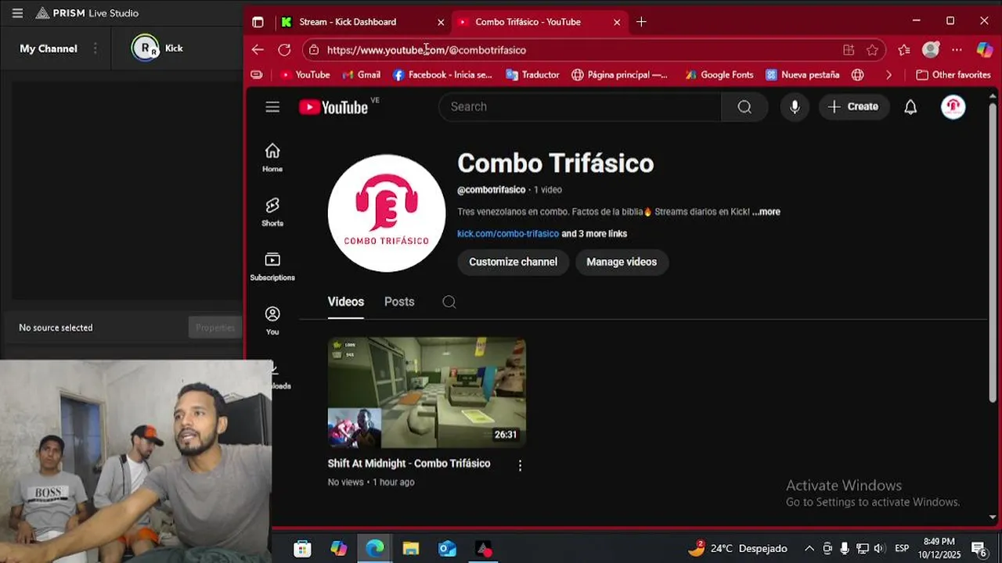Open the globe bookmark in favorites bar

tap(858, 75)
